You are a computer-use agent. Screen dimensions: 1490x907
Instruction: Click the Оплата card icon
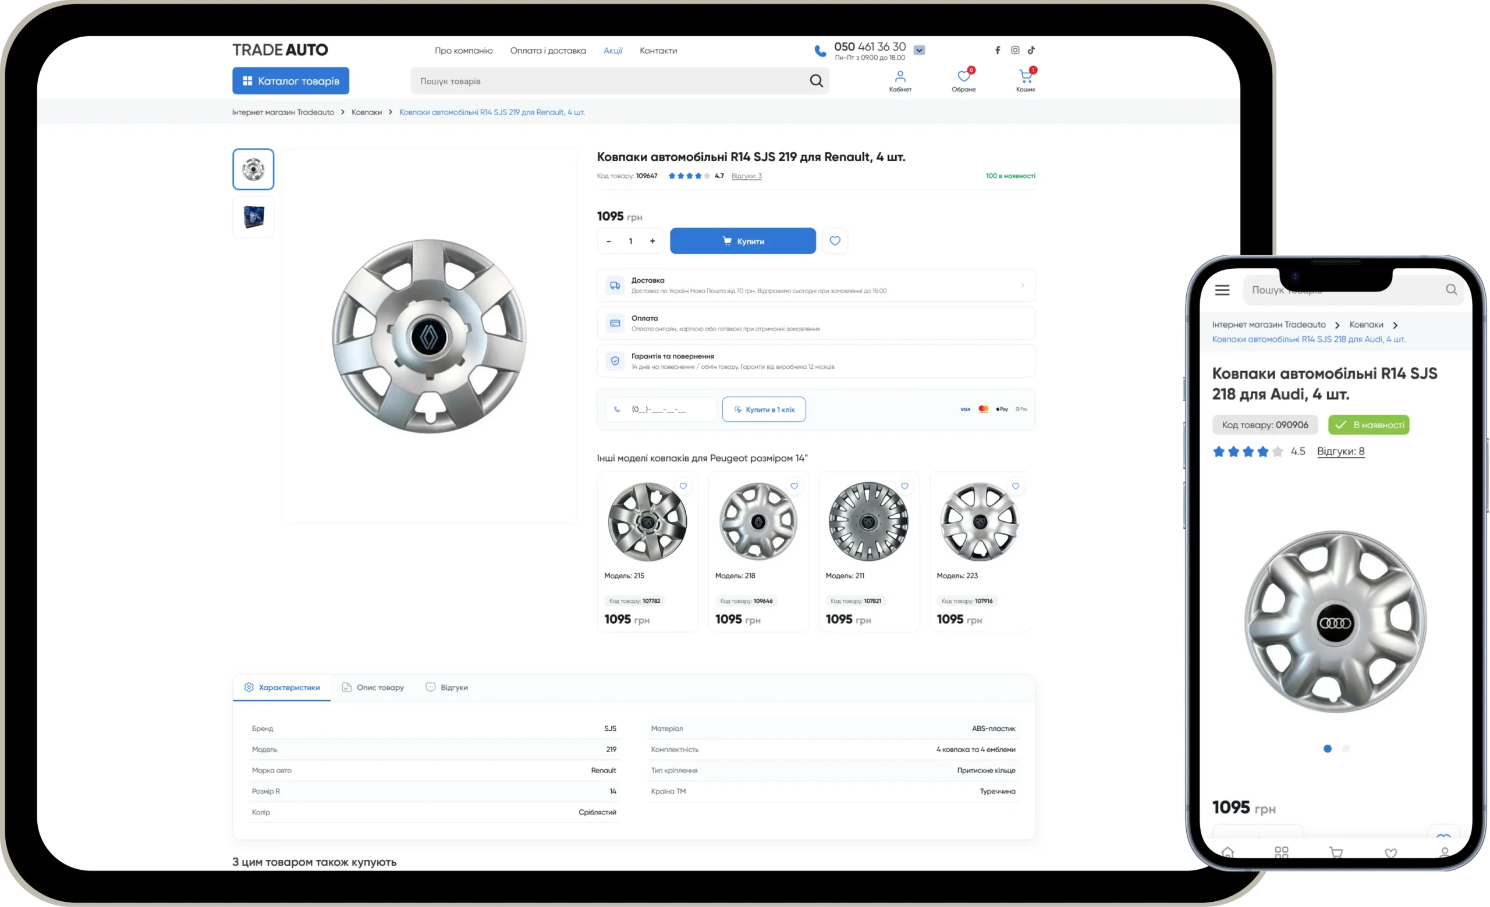(615, 323)
